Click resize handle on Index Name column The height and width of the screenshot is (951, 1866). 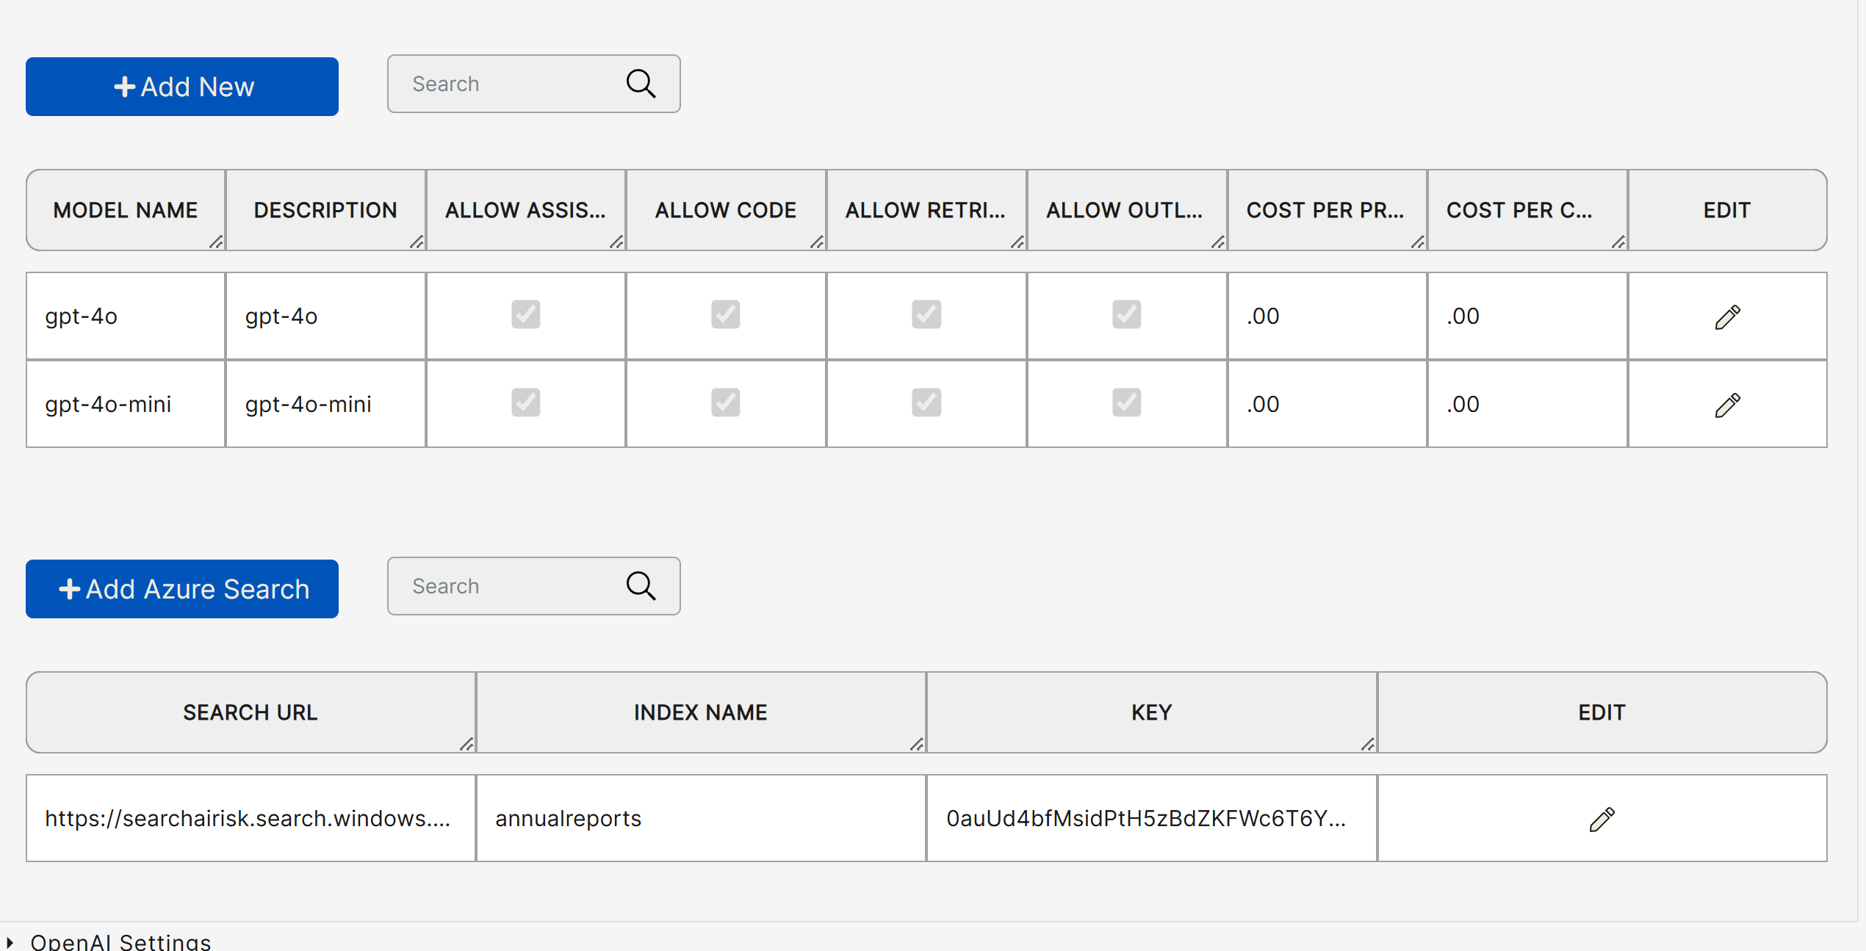click(x=917, y=744)
